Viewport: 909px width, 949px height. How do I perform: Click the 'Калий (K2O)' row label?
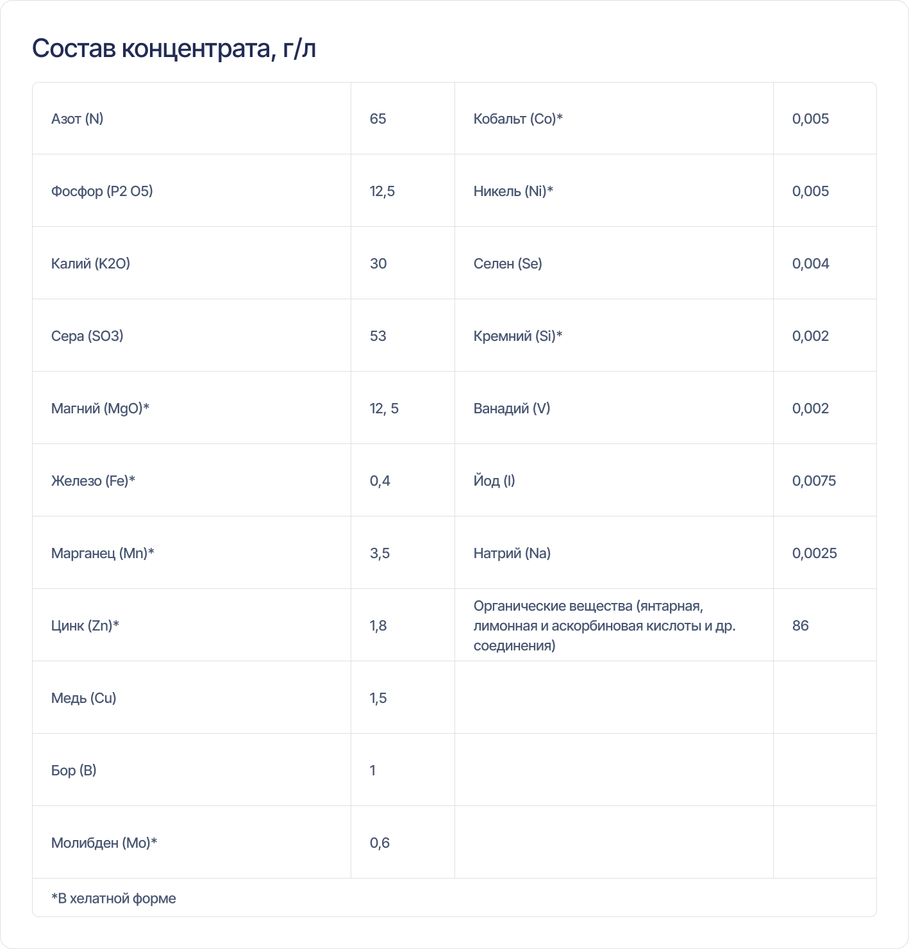tap(90, 263)
